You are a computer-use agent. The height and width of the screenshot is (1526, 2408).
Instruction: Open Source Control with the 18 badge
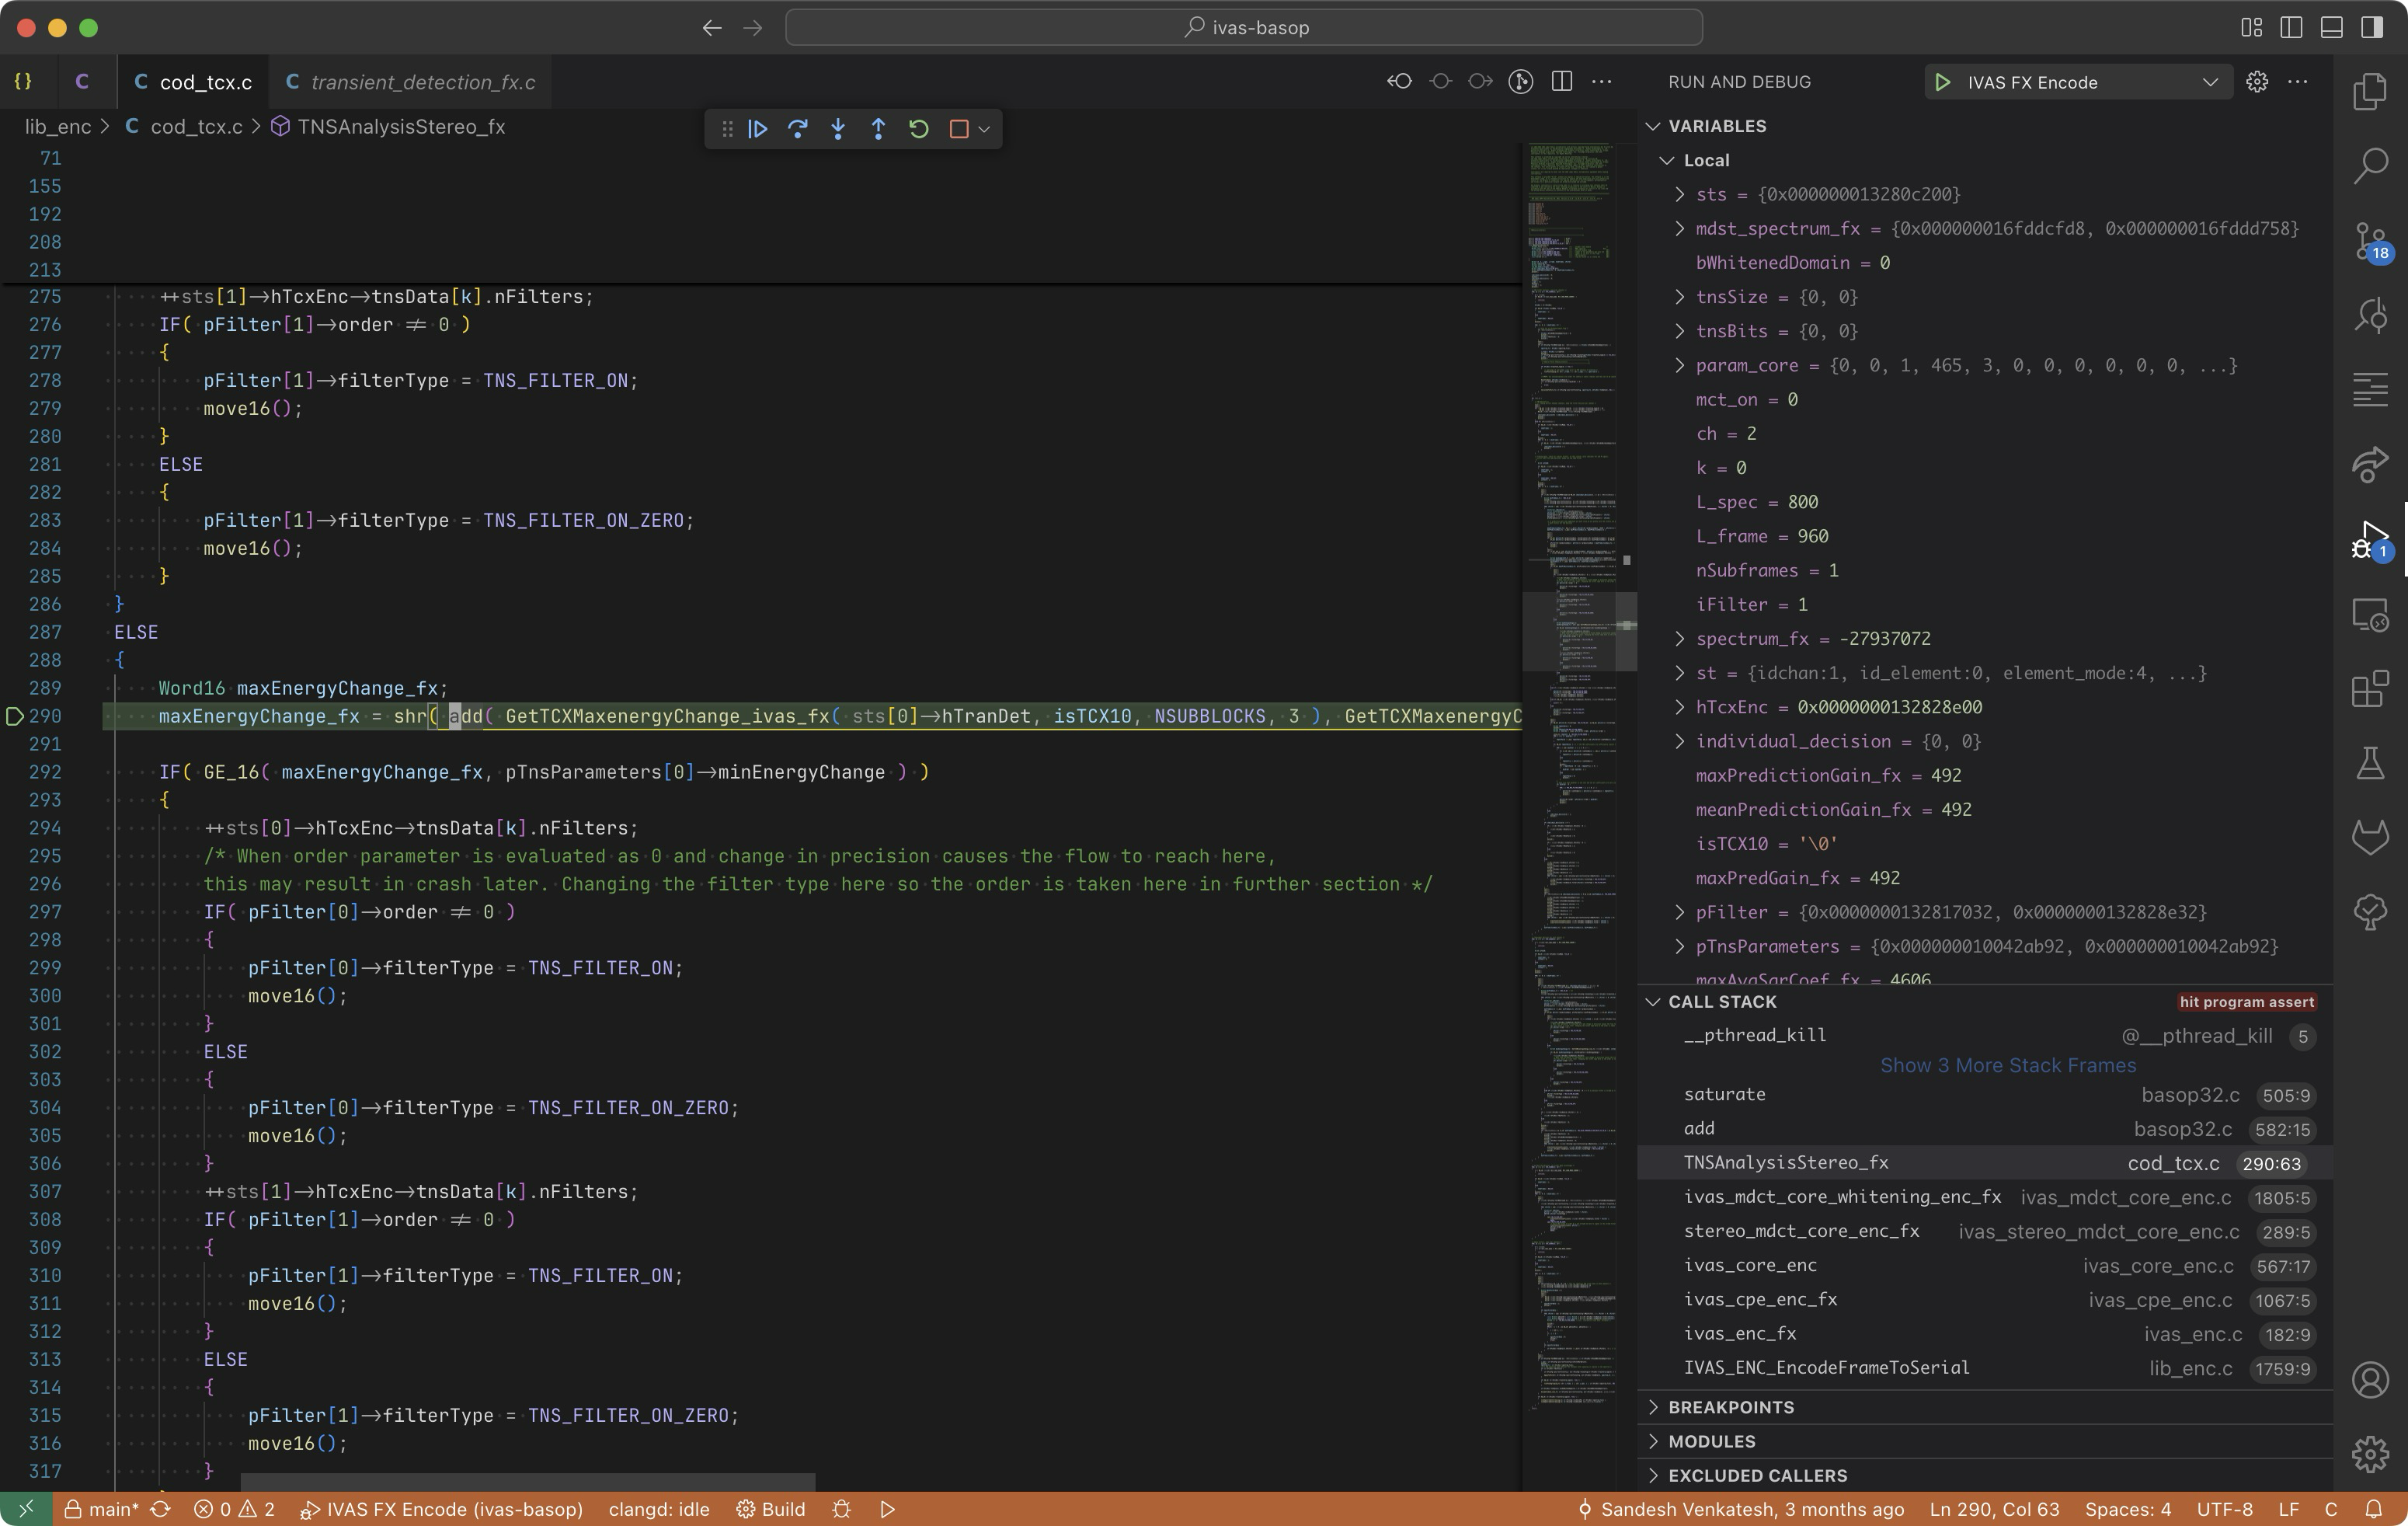click(x=2370, y=241)
